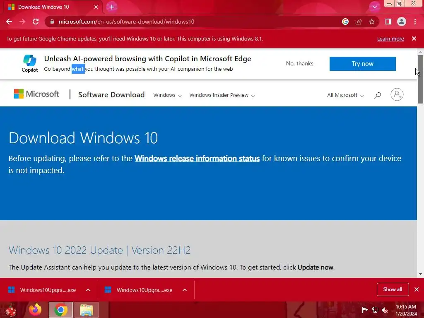
Task: Decline Copilot with No, thanks
Action: pyautogui.click(x=300, y=63)
